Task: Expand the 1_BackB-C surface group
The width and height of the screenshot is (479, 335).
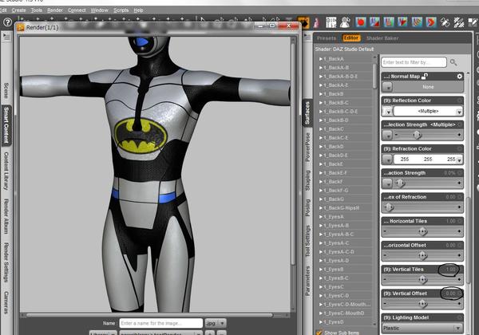Action: (321, 103)
